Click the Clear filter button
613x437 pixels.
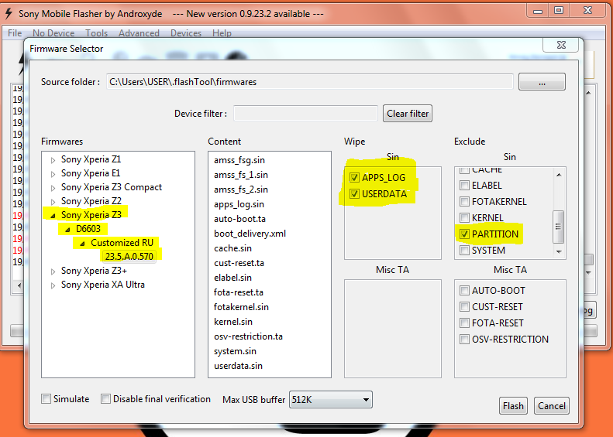pos(408,114)
